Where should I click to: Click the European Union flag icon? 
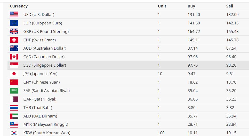(x=14, y=23)
